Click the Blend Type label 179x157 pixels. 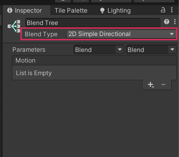[41, 34]
